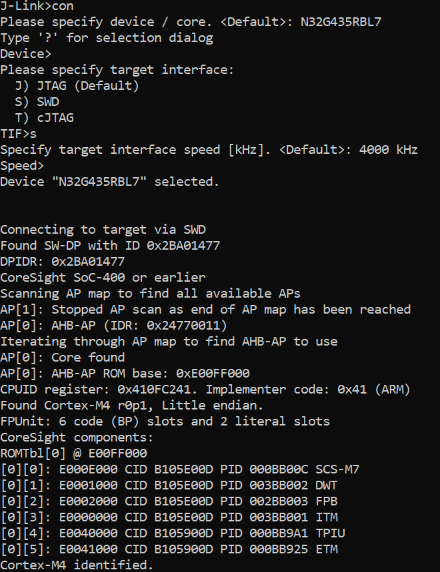Click the "T) cJTAG" interface option
This screenshot has width=440, height=572.
pos(44,117)
